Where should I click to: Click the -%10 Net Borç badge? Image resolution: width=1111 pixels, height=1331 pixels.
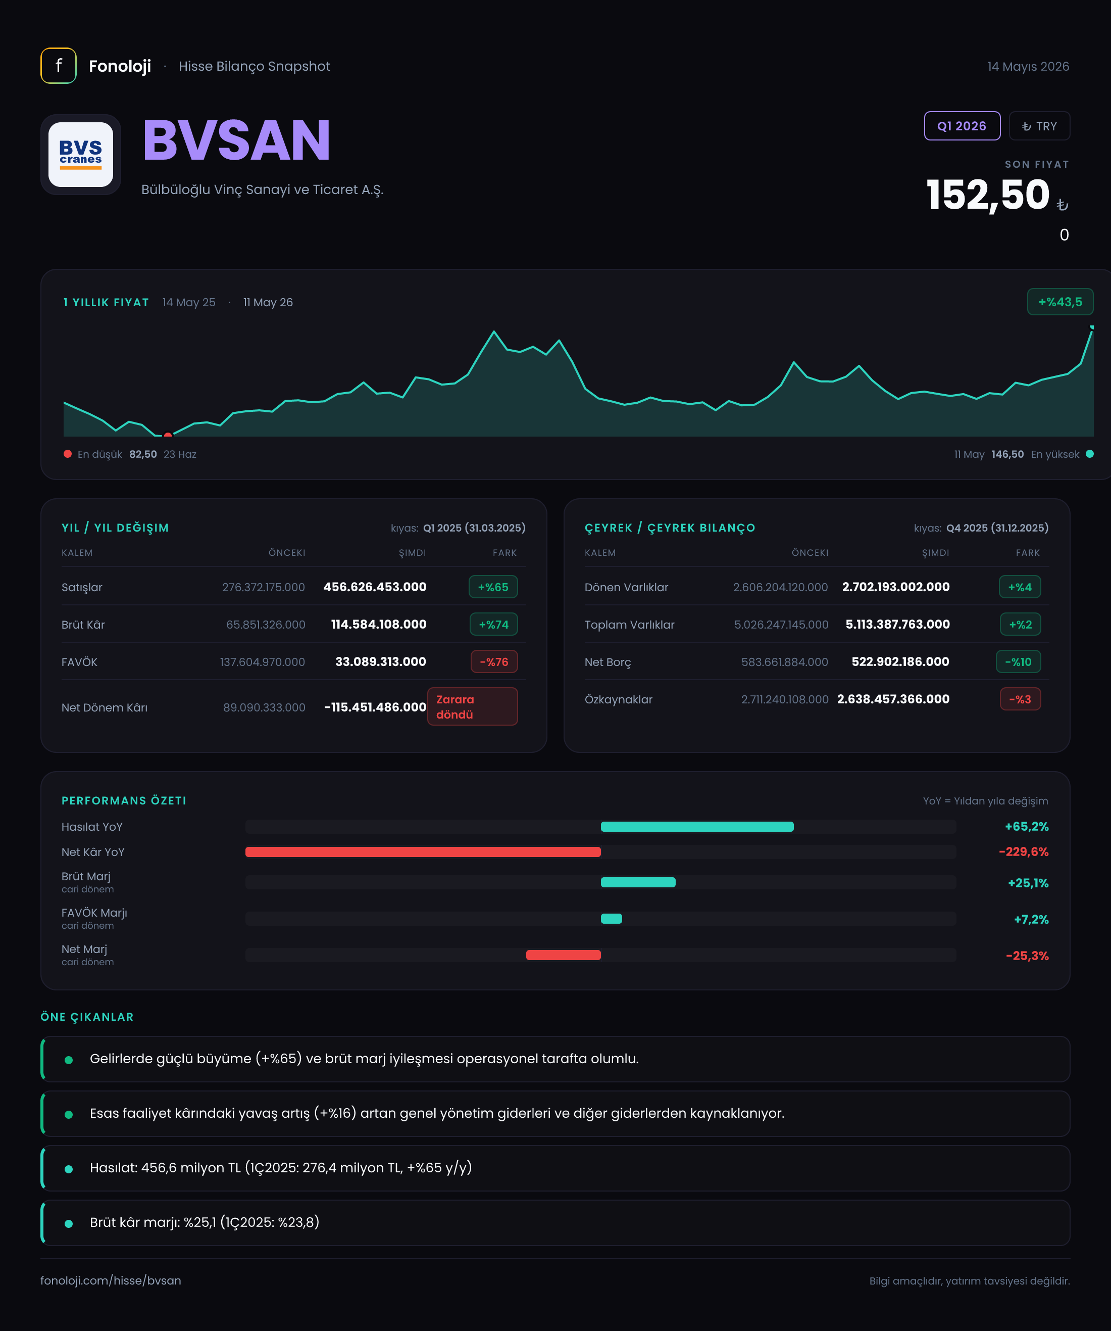pyautogui.click(x=1019, y=661)
